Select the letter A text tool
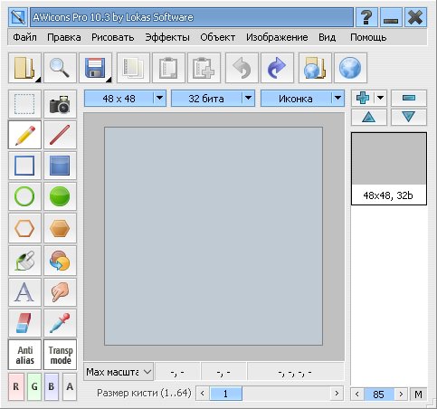The image size is (437, 409). point(24,292)
